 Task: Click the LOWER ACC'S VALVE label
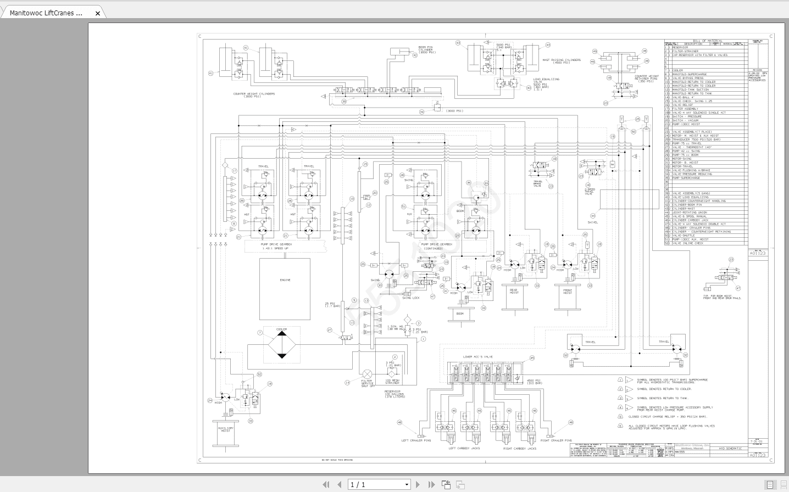[x=477, y=358]
